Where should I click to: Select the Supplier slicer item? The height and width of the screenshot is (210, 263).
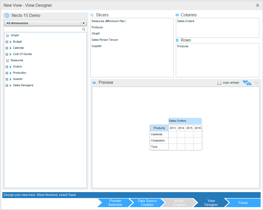pos(97,46)
